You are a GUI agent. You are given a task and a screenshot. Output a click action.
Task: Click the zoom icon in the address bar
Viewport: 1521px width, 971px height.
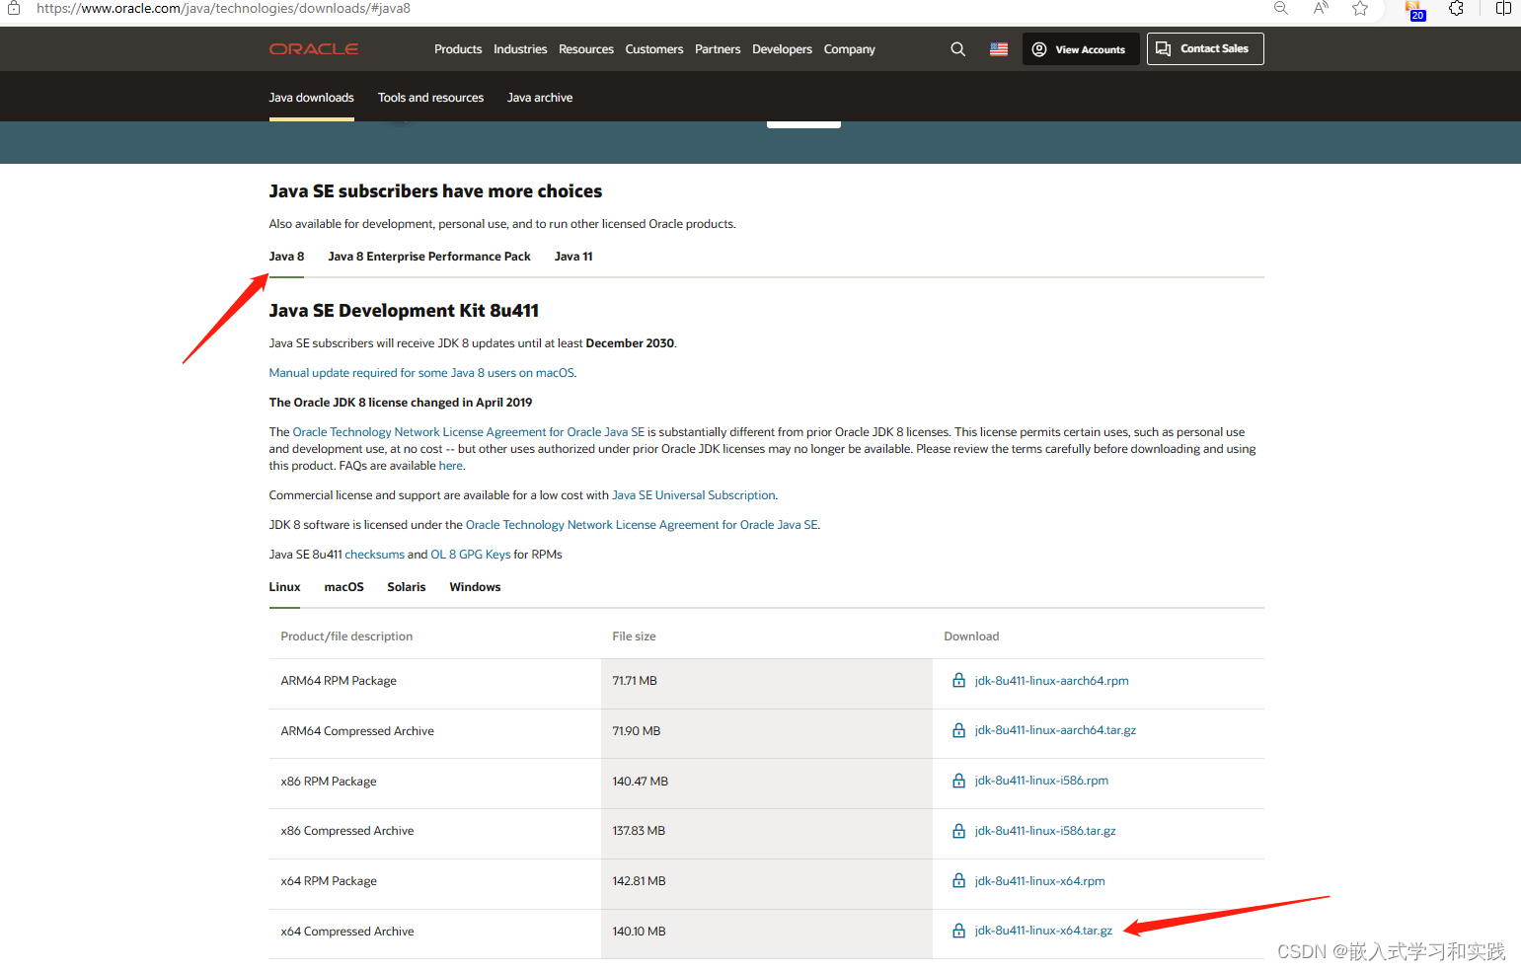[x=1280, y=8]
